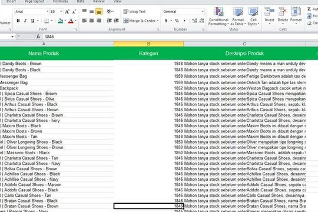The height and width of the screenshot is (212, 318).
Task: Click Merge & Center button
Action: point(140,21)
